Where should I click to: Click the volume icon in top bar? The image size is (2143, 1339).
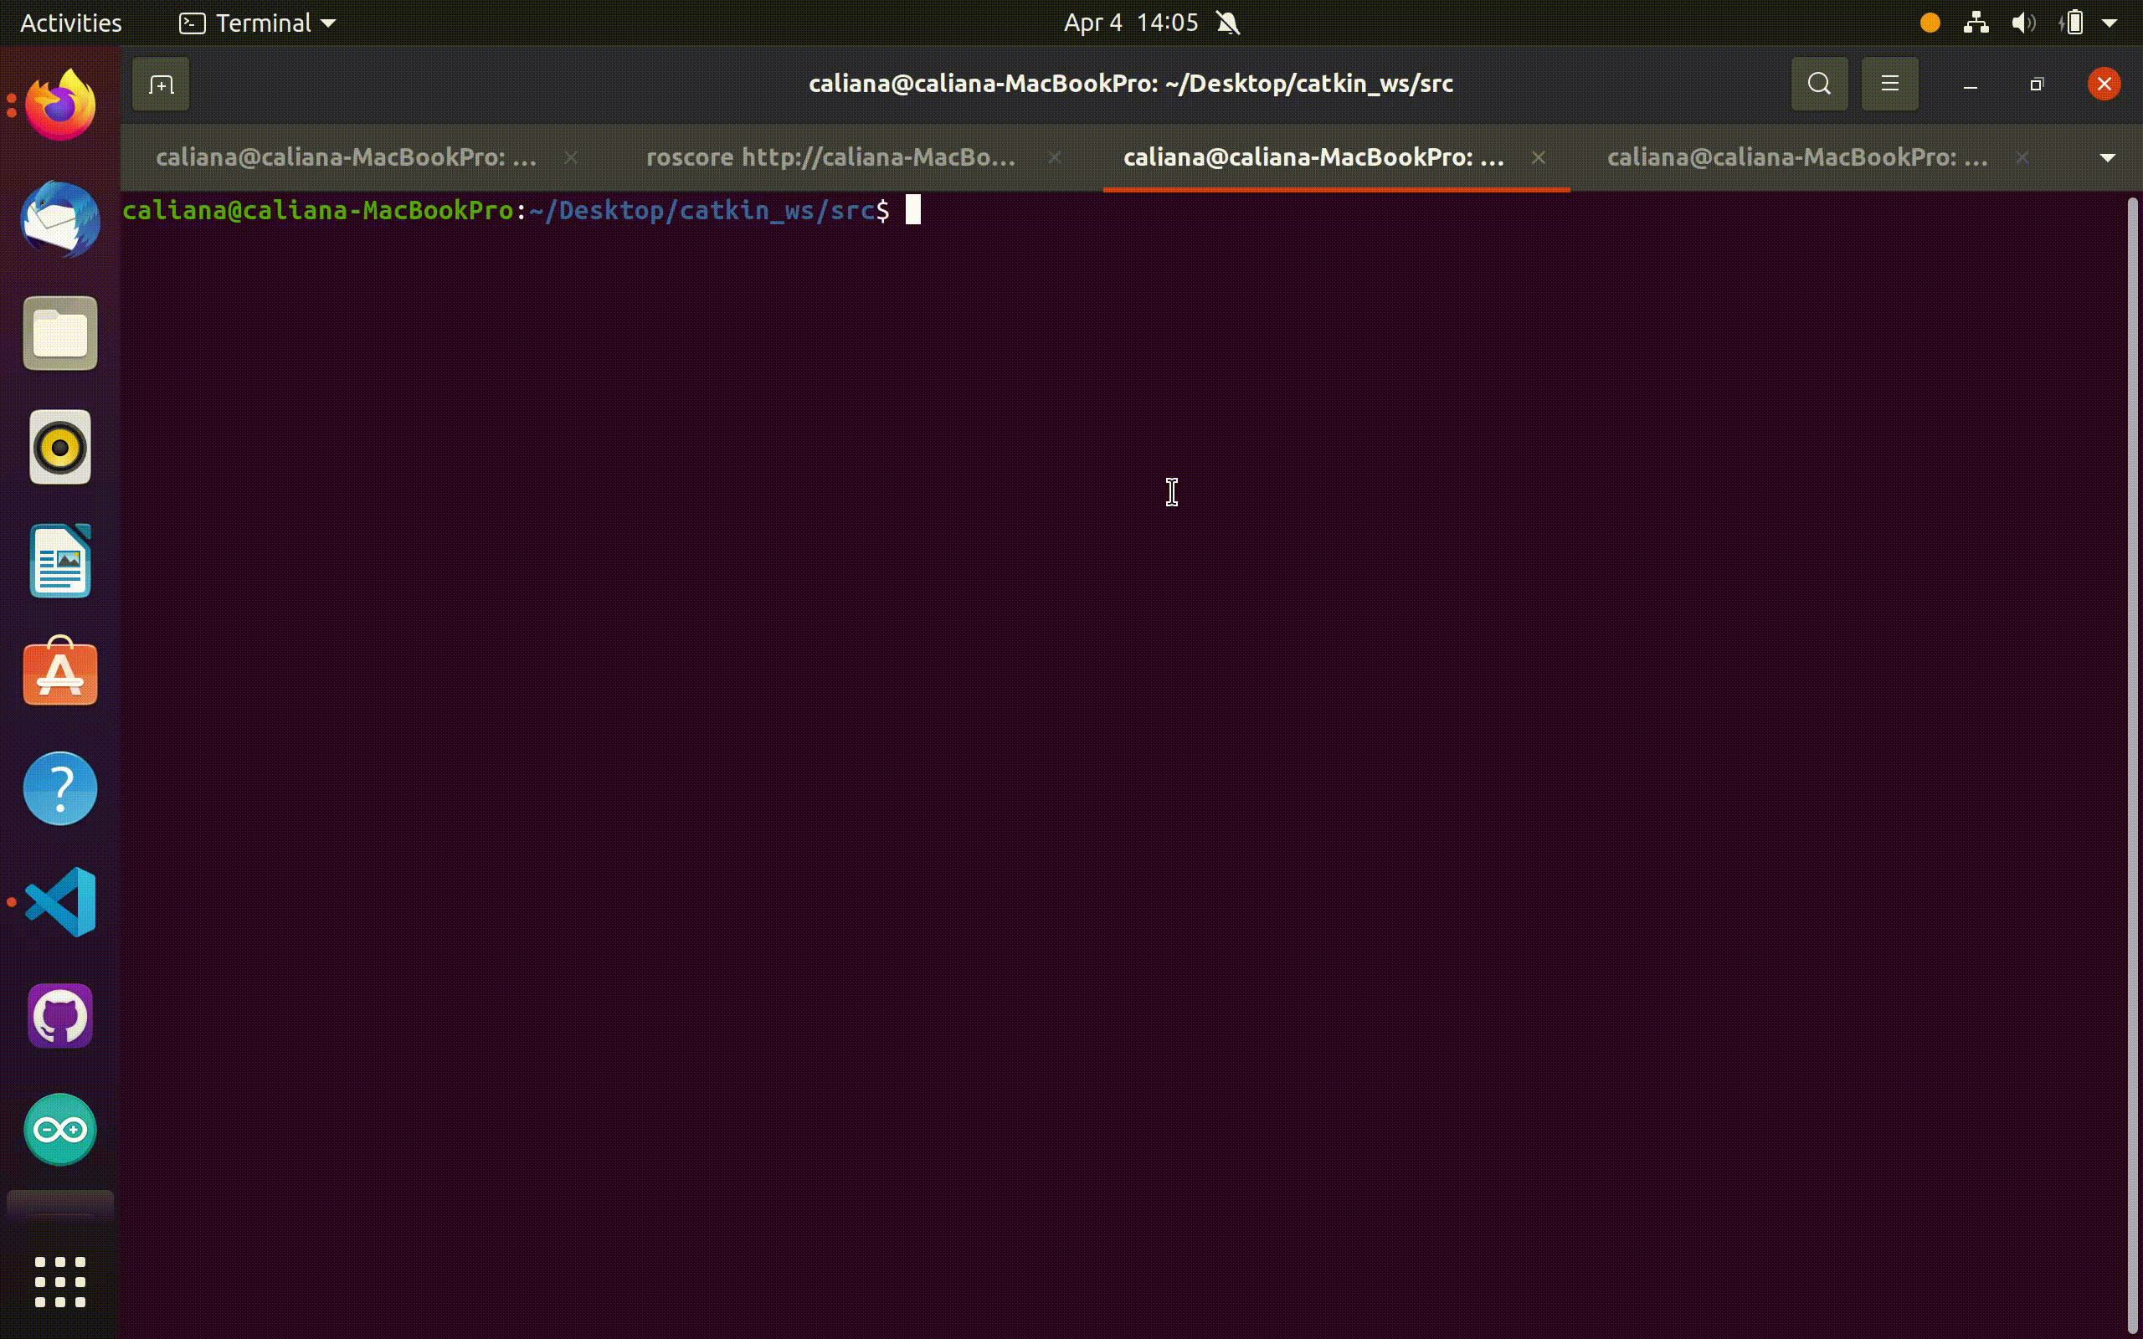(x=2023, y=23)
